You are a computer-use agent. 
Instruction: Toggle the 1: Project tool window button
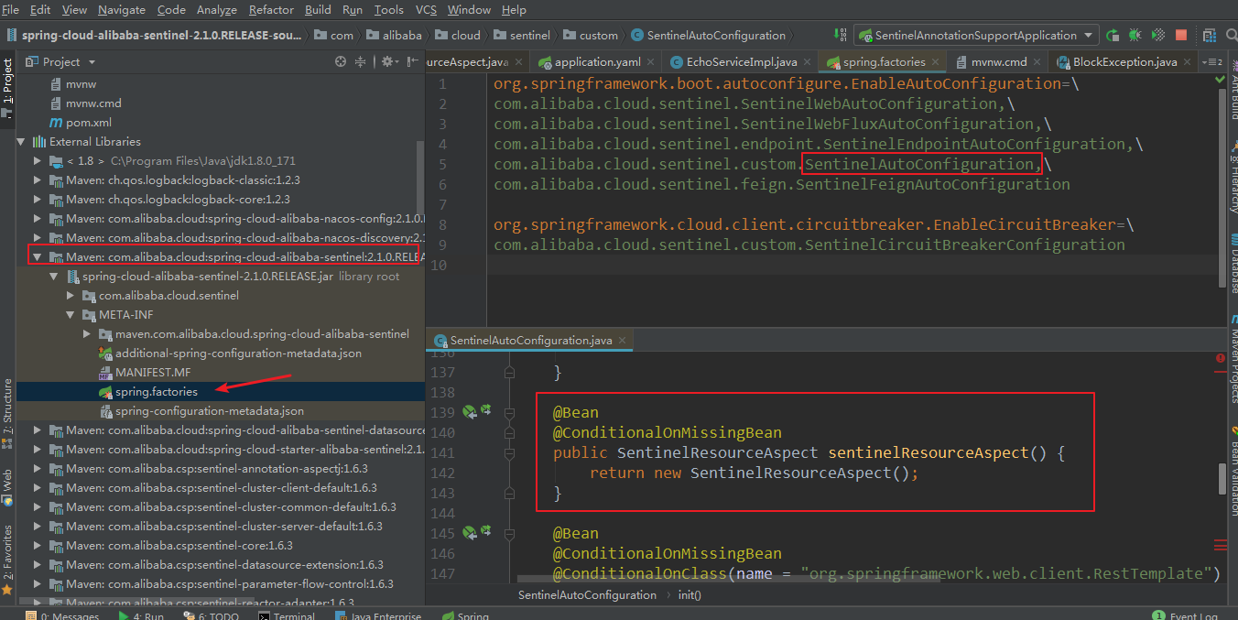(7, 87)
